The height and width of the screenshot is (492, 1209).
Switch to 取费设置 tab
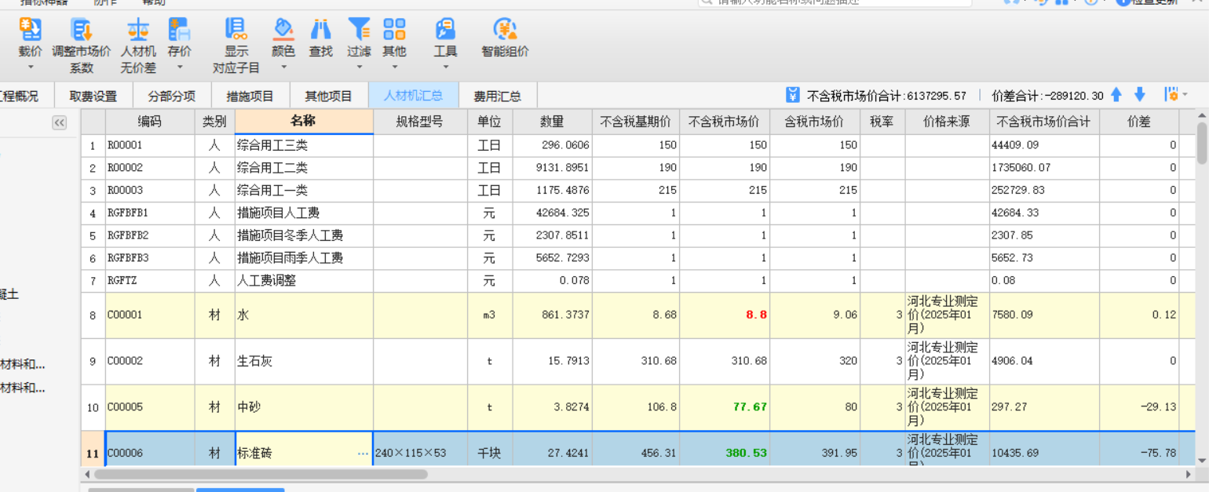[93, 96]
